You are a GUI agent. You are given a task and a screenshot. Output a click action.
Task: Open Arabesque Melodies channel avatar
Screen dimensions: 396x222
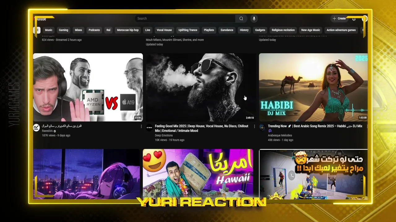click(x=262, y=128)
